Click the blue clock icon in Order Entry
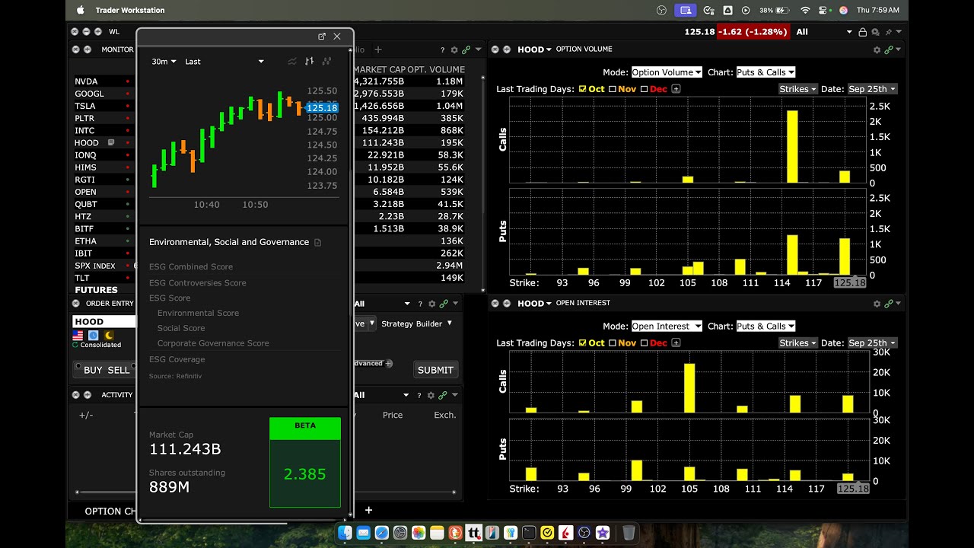Image resolution: width=974 pixels, height=548 pixels. pyautogui.click(x=94, y=335)
